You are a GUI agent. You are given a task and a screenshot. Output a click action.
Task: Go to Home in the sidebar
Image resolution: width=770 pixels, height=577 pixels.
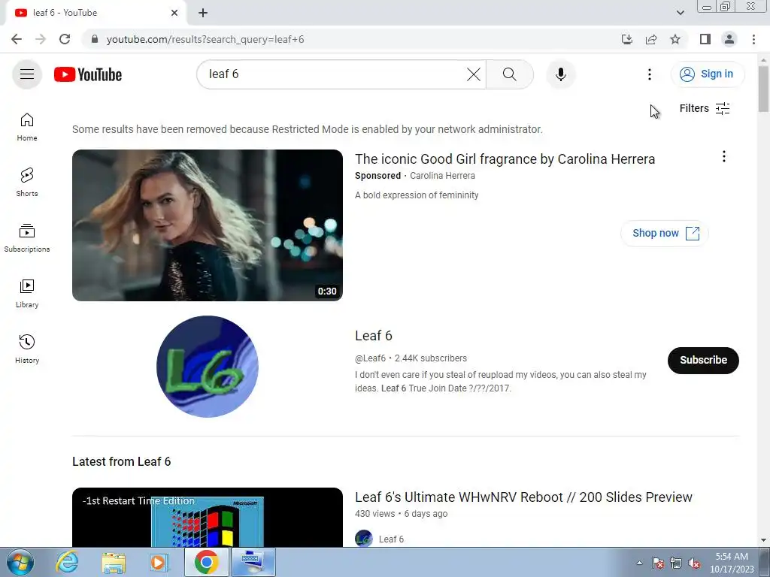click(27, 127)
